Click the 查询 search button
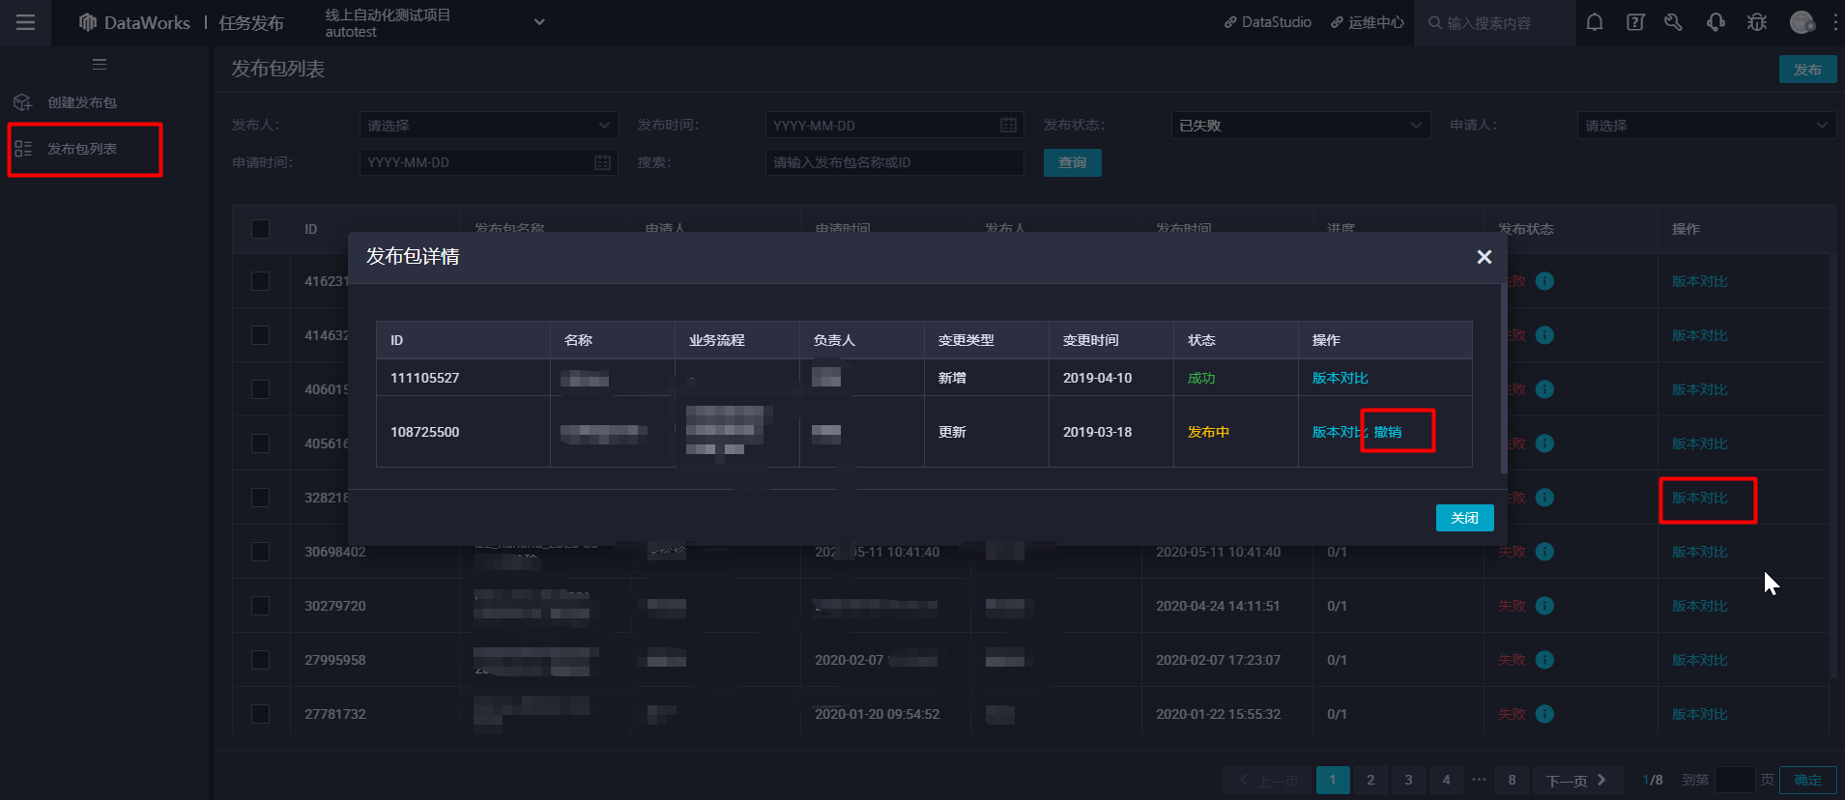 (1072, 162)
